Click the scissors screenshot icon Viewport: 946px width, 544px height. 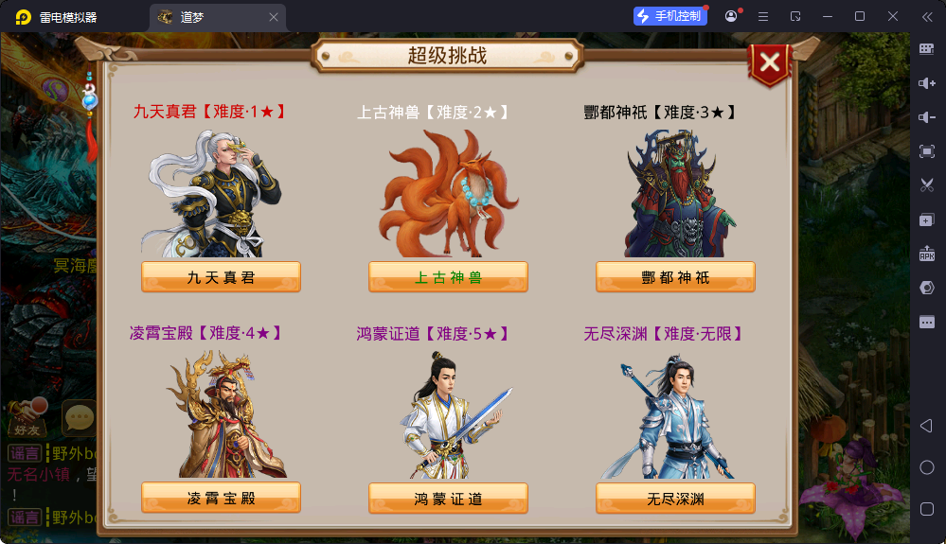point(927,184)
